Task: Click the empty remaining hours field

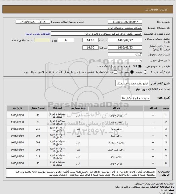Action: pyautogui.click(x=42, y=40)
